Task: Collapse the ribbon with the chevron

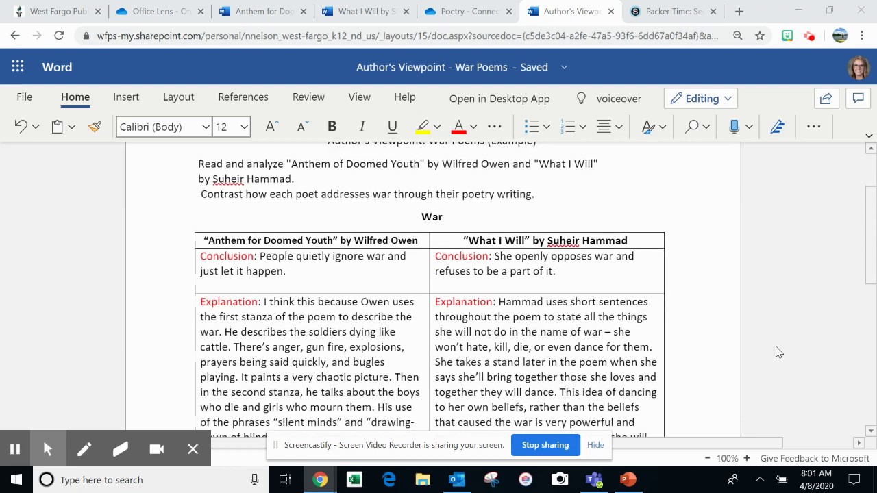Action: 869,136
